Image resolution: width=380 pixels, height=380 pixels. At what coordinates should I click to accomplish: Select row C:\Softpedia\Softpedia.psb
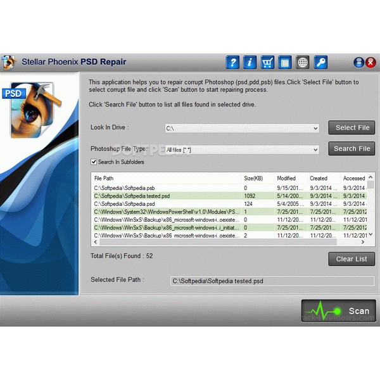point(230,188)
